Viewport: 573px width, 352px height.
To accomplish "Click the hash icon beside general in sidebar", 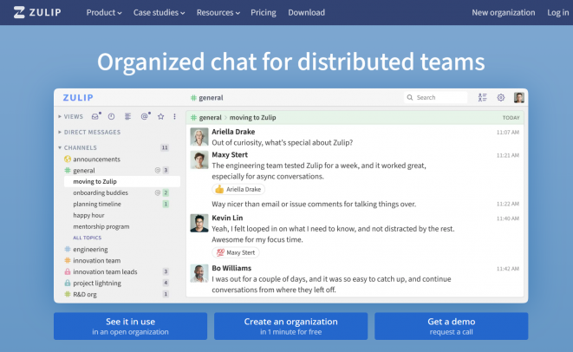I will (x=68, y=170).
